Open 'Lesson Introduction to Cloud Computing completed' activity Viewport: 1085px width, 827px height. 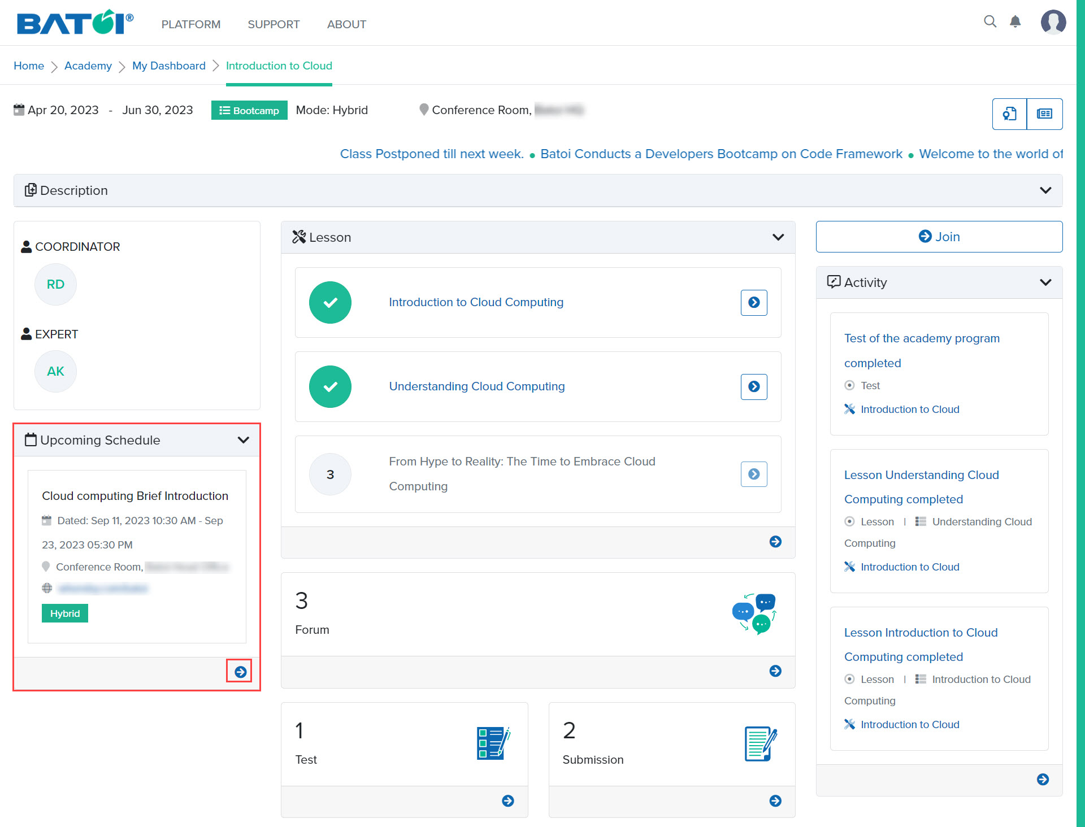pos(921,645)
